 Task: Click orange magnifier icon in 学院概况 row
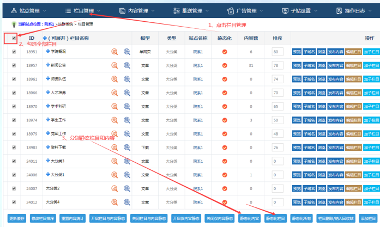pyautogui.click(x=114, y=52)
